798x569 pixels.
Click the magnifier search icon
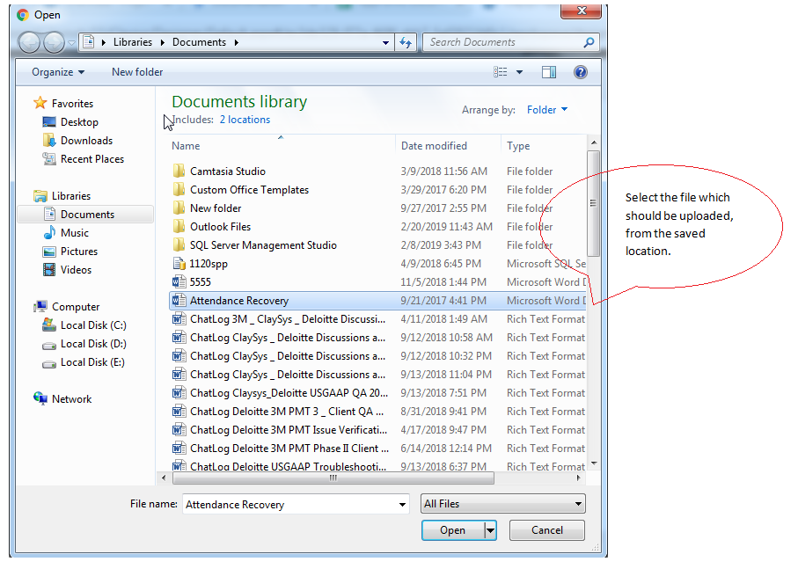589,42
